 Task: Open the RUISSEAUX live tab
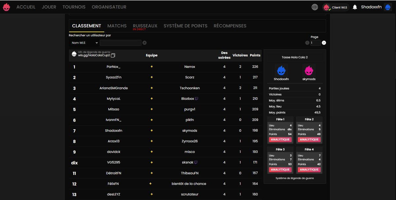tap(145, 26)
